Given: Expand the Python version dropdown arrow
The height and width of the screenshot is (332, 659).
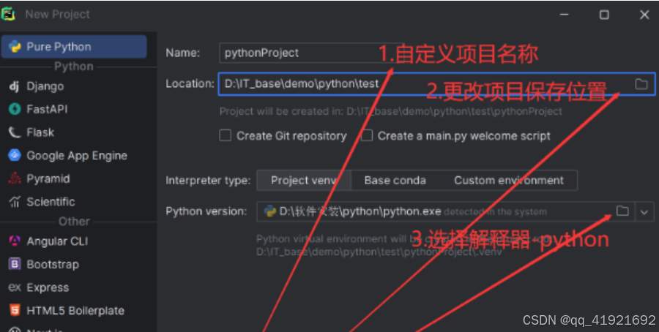Looking at the screenshot, I should point(644,212).
